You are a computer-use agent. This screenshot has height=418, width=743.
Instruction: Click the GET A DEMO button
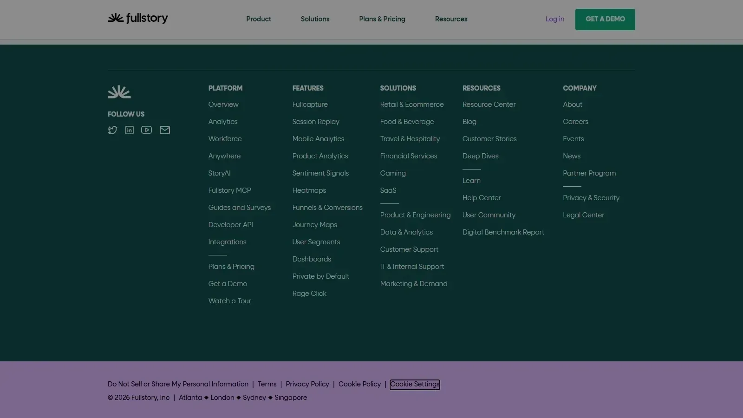point(605,20)
